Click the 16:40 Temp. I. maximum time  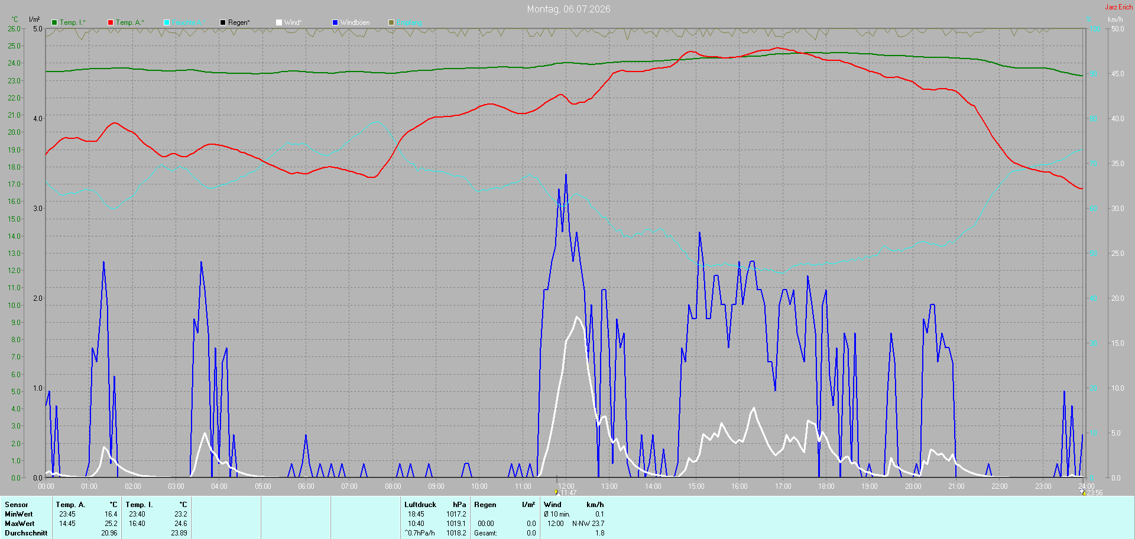coord(137,524)
